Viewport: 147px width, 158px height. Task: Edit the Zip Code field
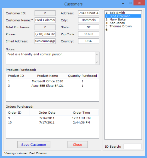coord(88,34)
